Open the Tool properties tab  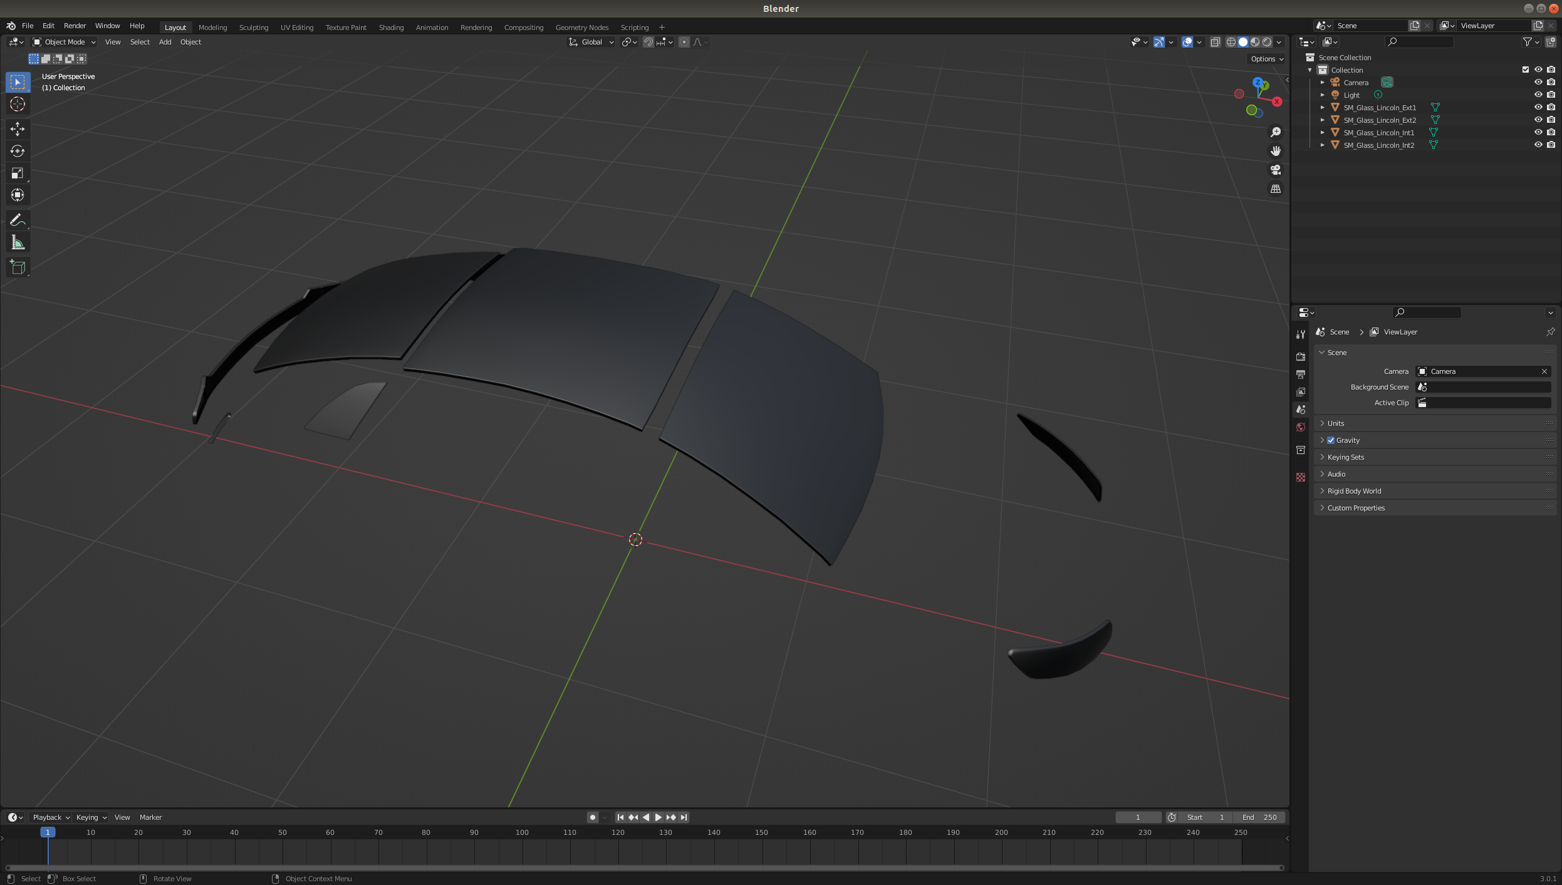pos(1301,334)
